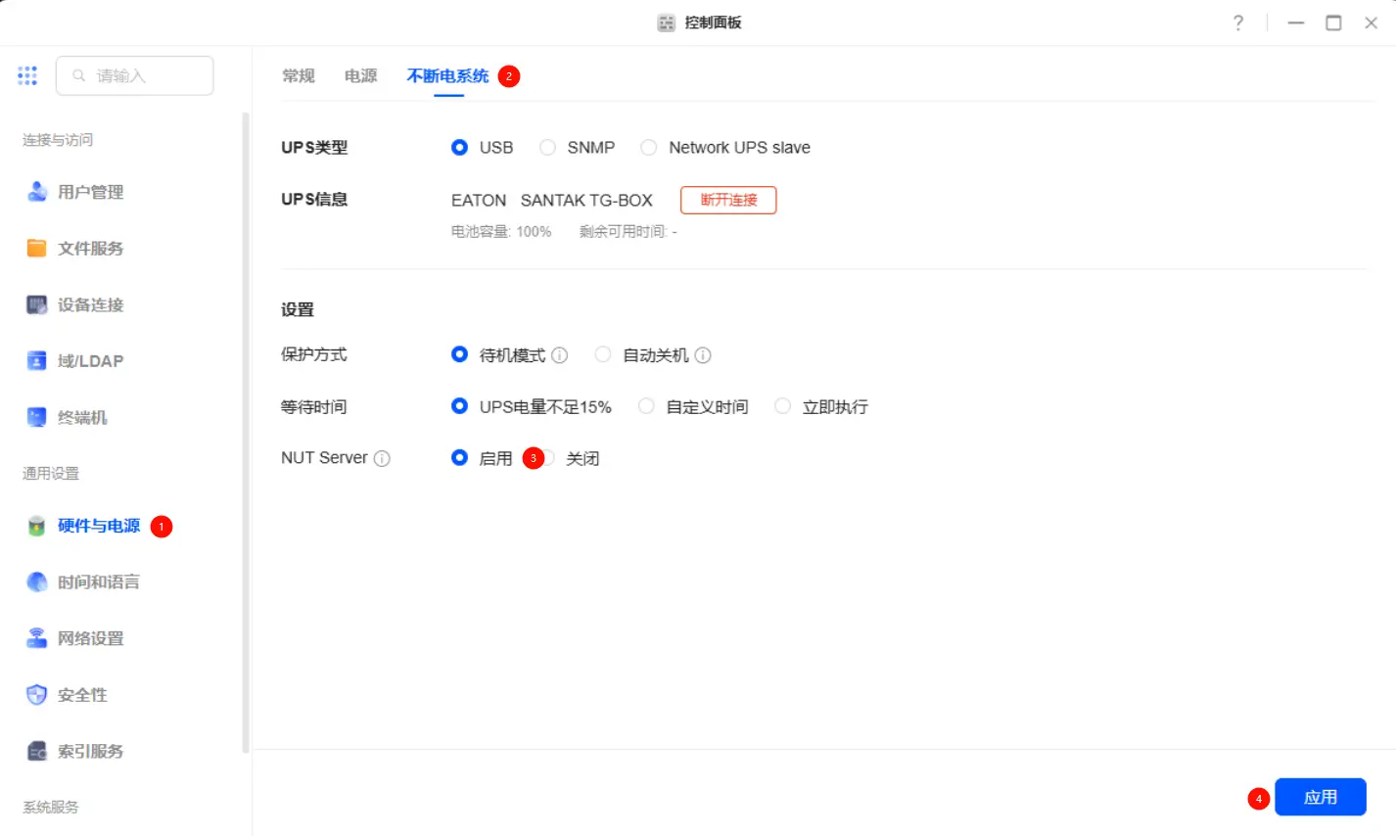The image size is (1396, 836).
Task: Select SNMP as UPS type
Action: coord(548,148)
